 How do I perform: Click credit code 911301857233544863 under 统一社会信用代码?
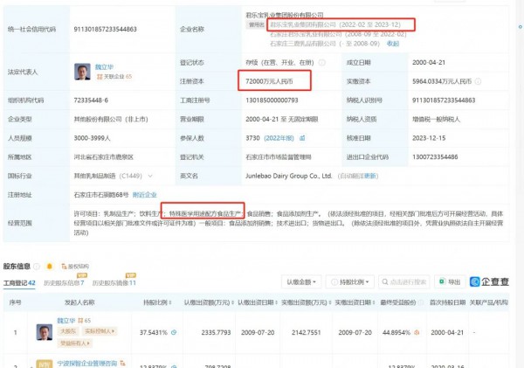(106, 29)
